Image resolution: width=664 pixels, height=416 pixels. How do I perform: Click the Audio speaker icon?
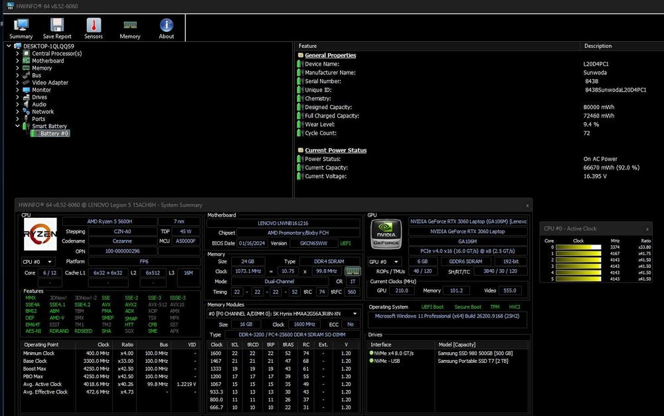[x=27, y=104]
